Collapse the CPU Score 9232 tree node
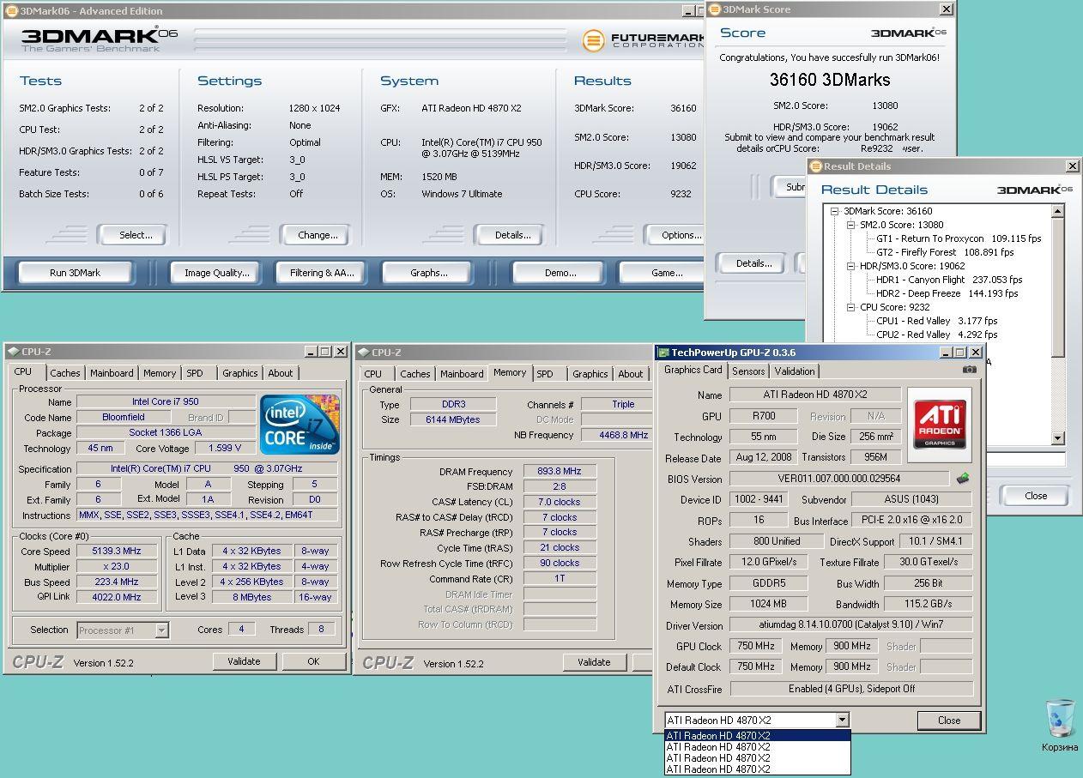Viewport: 1083px width, 778px height. click(x=850, y=307)
